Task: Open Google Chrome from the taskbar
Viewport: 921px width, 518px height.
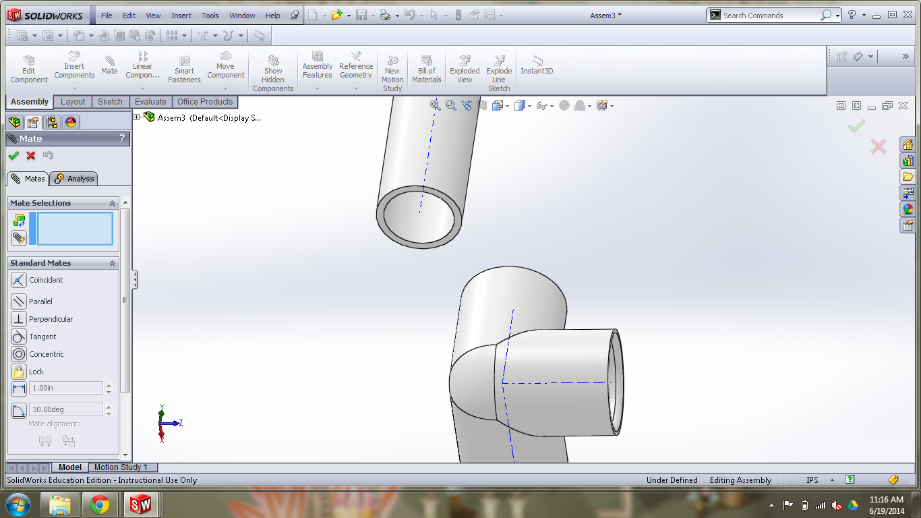Action: 100,505
